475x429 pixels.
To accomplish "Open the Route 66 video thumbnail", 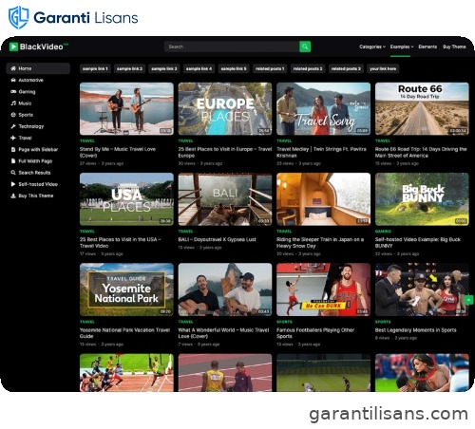I will [x=422, y=109].
